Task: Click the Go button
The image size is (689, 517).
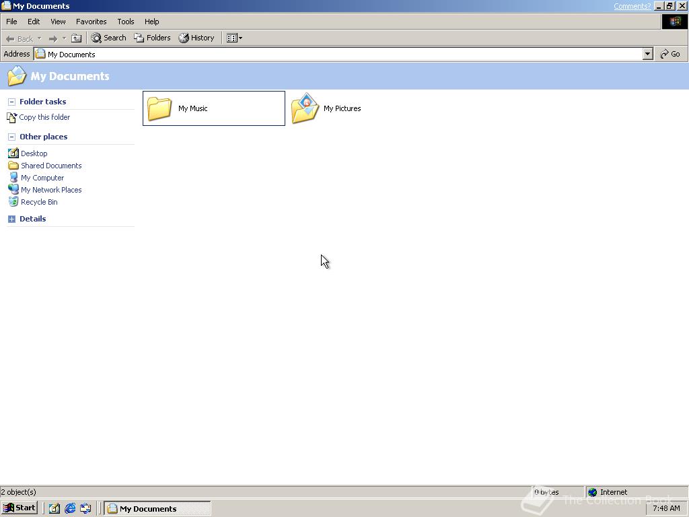Action: coord(670,54)
